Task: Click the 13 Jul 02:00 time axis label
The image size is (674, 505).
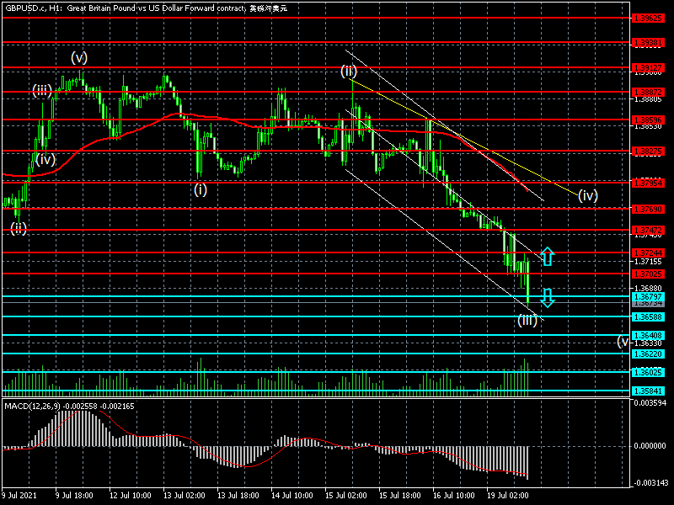Action: point(185,497)
